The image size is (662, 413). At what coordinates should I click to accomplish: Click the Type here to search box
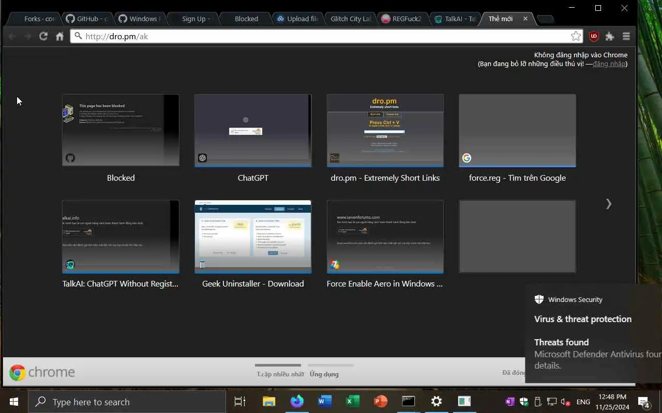tap(127, 402)
